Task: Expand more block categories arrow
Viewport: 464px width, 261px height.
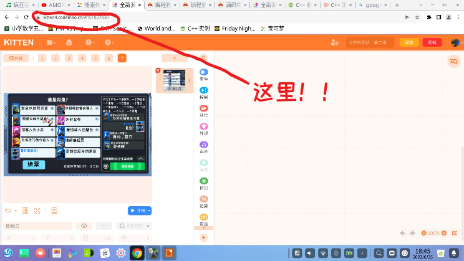Action: coord(203,228)
